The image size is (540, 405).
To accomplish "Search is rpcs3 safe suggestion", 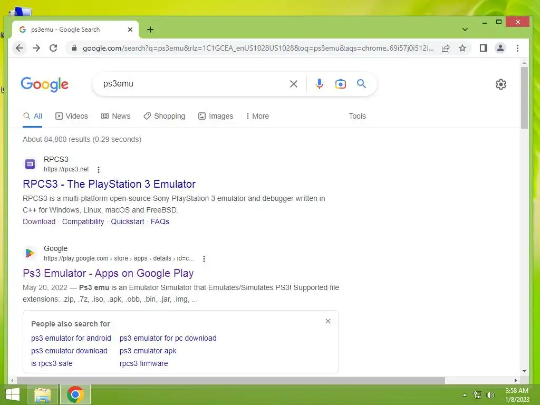I will click(52, 364).
